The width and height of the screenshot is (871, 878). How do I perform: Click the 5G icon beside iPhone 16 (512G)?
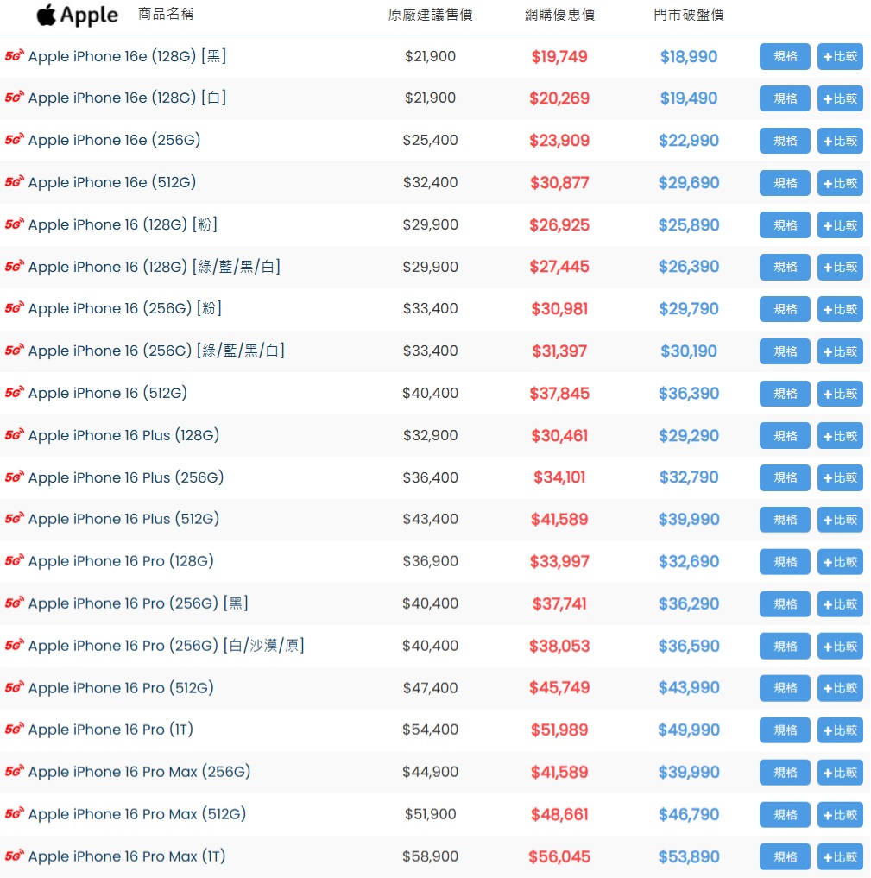pos(14,393)
